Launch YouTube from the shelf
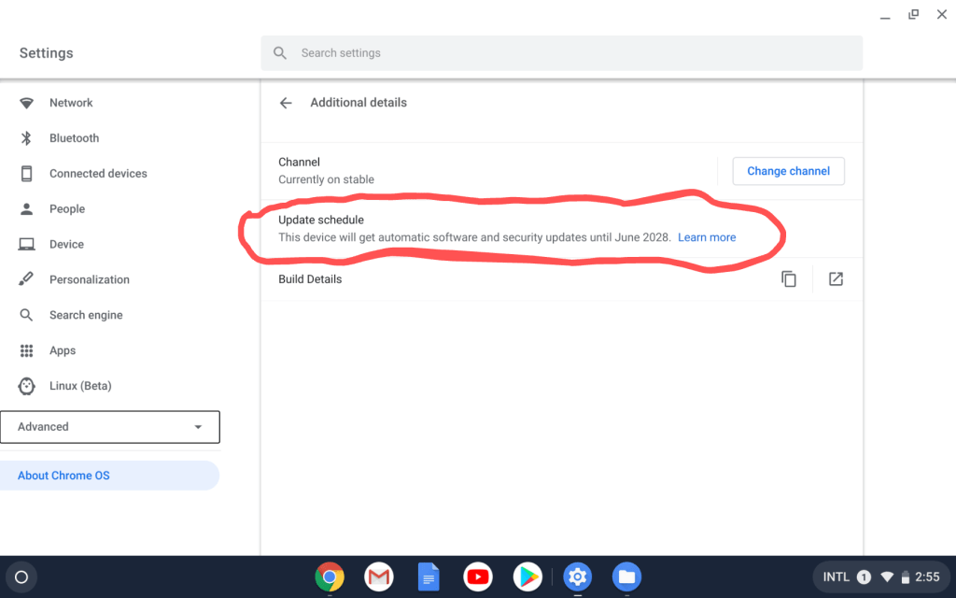Screen dimensions: 956x598 478,577
